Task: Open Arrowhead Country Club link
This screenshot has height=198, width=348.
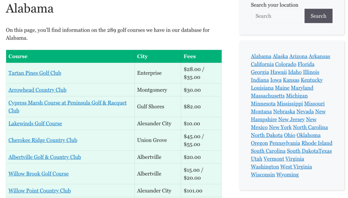Action: [37, 90]
